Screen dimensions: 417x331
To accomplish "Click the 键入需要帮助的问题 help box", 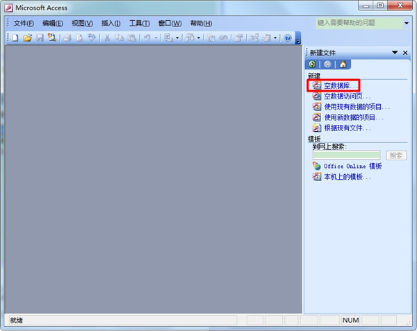I will click(x=359, y=23).
